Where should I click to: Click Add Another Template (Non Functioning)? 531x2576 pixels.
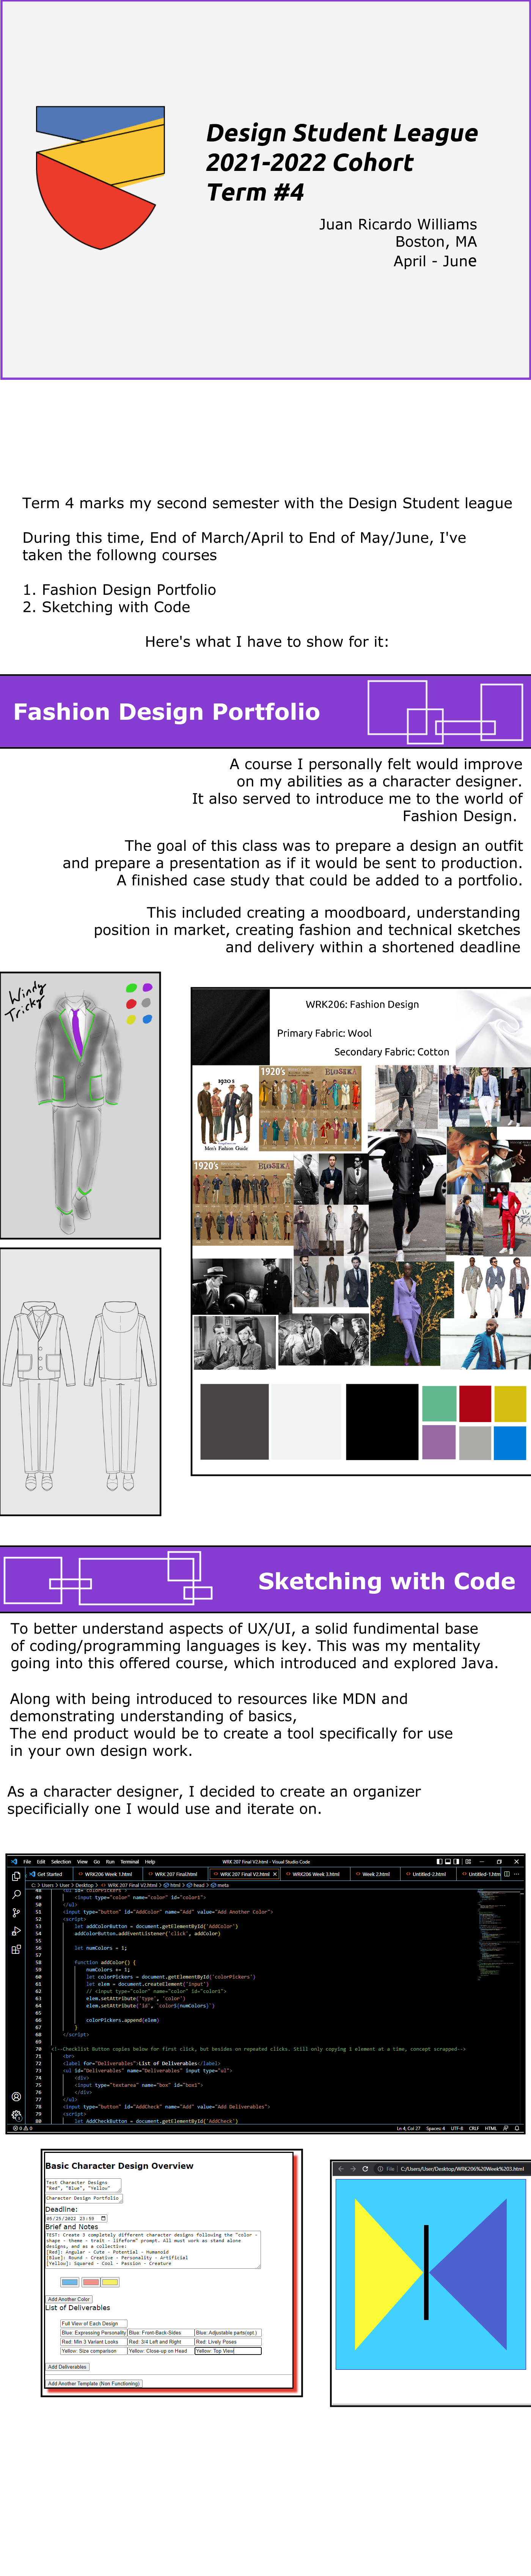pos(94,2384)
